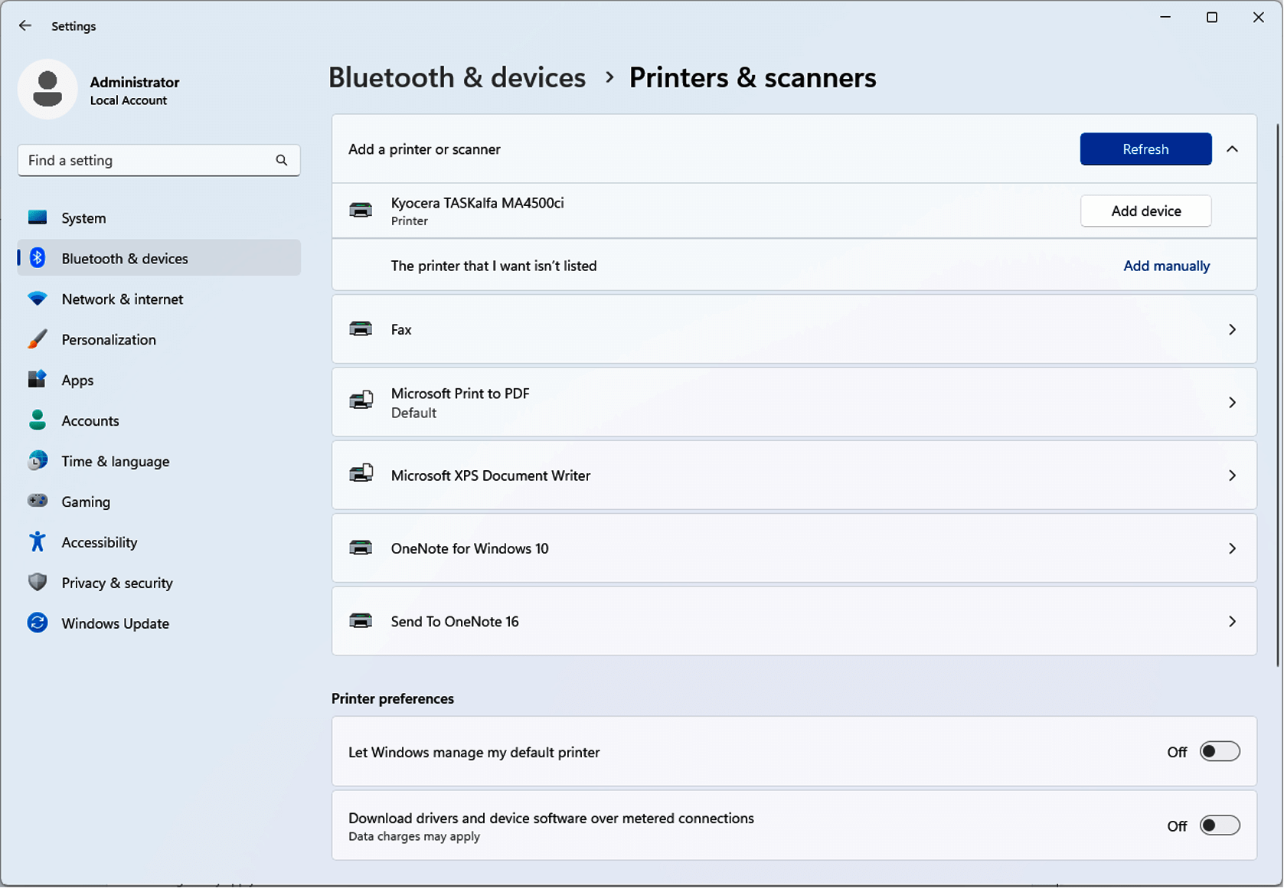
Task: Toggle Let Windows manage my default printer
Action: pyautogui.click(x=1219, y=752)
